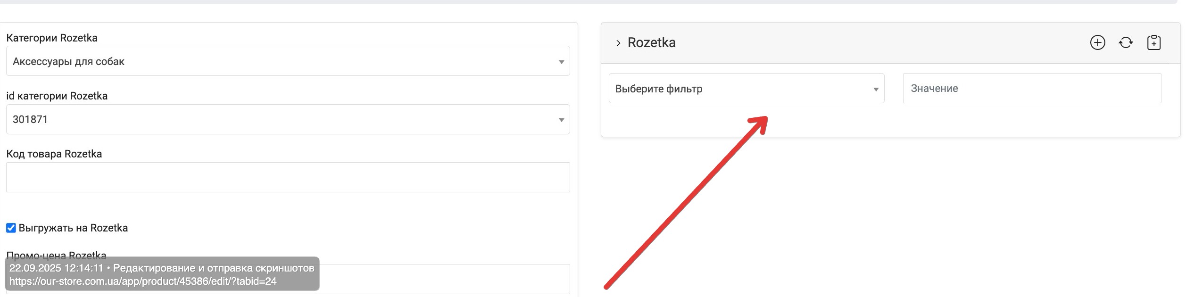Image resolution: width=1194 pixels, height=297 pixels.
Task: Click the Категории Rozetka field label
Action: (52, 38)
